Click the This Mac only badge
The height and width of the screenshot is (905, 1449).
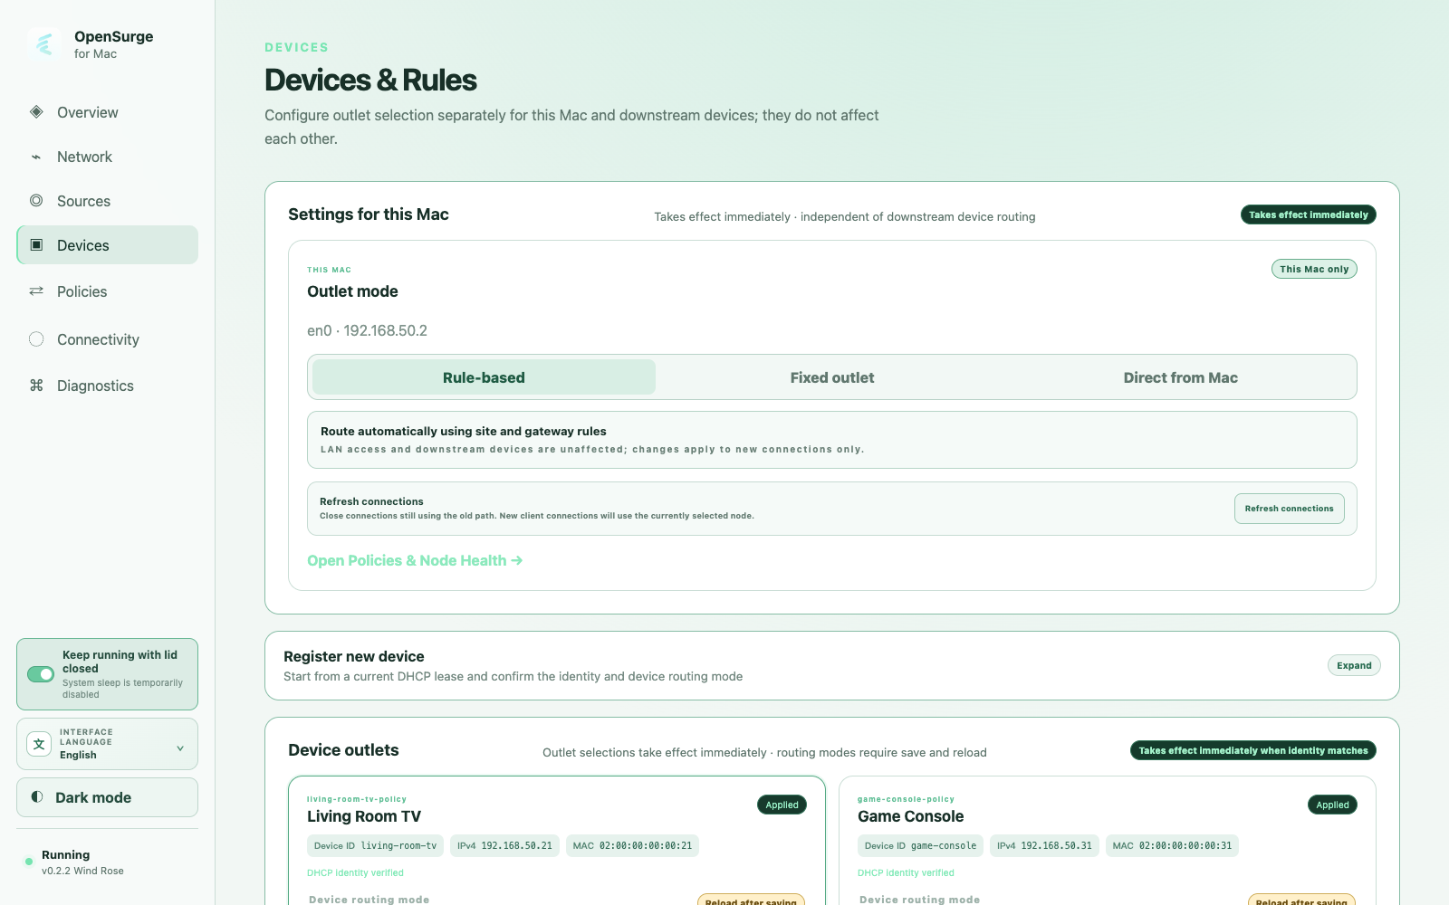pyautogui.click(x=1314, y=269)
